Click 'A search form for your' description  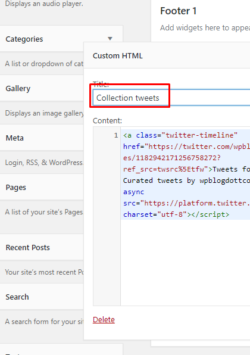44,322
